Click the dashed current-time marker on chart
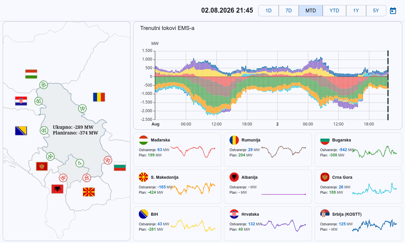 pyautogui.click(x=388, y=85)
